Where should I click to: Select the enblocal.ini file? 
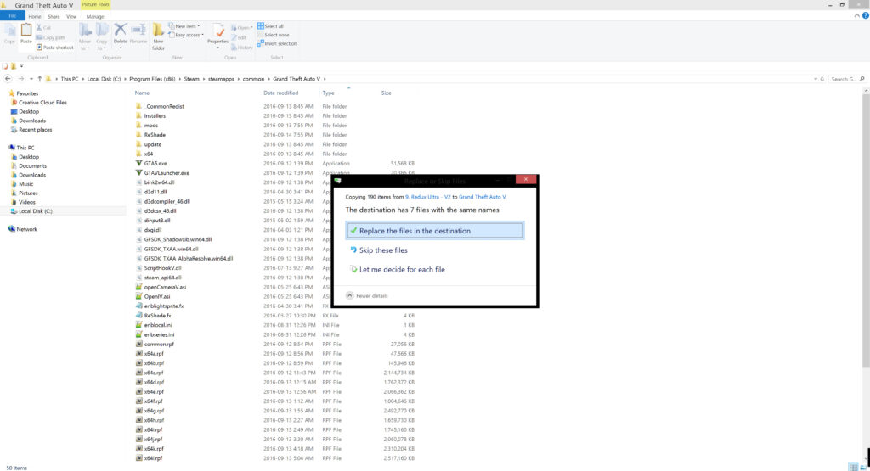(157, 325)
